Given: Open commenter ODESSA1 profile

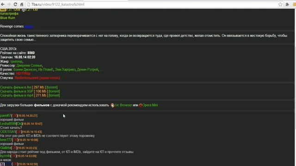Looking at the screenshot, I should click(7, 132).
